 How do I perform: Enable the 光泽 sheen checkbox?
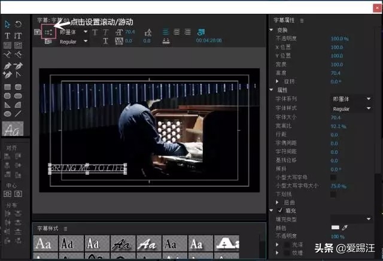(x=287, y=244)
